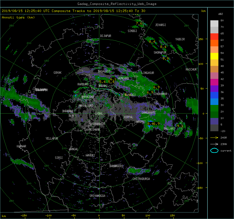The width and height of the screenshot is (234, 219).
Task: Select the 9.1 storm top near BALLARY
Action: coord(180,126)
